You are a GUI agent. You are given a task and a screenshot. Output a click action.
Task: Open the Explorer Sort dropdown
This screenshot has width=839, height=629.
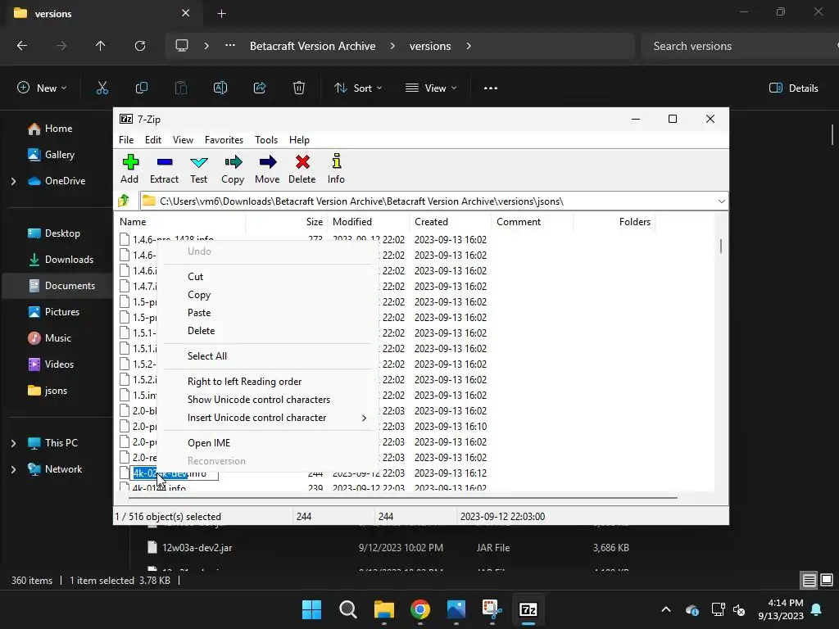coord(358,88)
